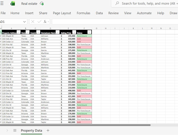Click the horizontal scrollbar thumb

pyautogui.click(x=75, y=125)
